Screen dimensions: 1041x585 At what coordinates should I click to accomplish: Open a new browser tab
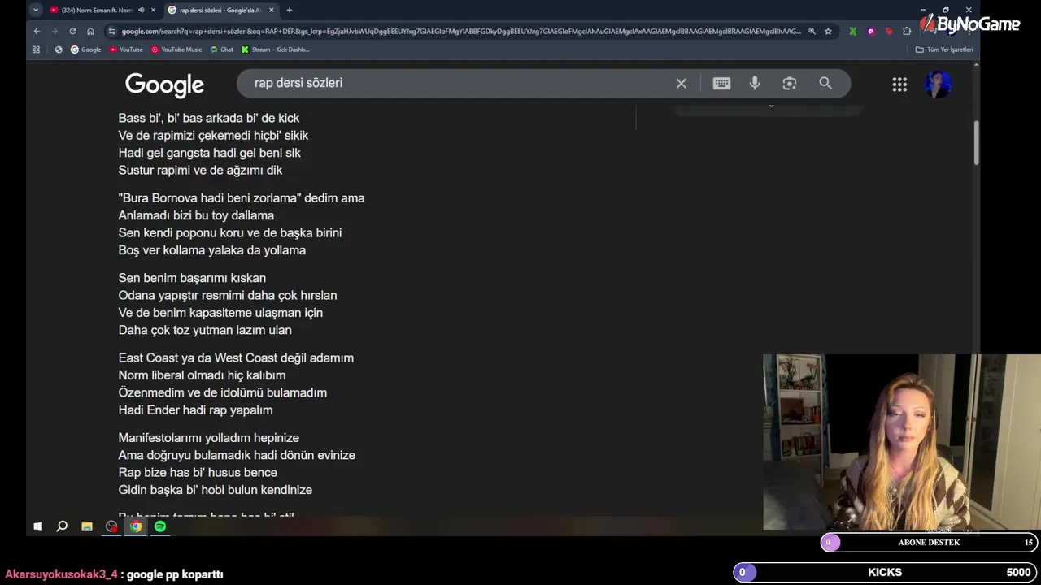click(x=289, y=10)
